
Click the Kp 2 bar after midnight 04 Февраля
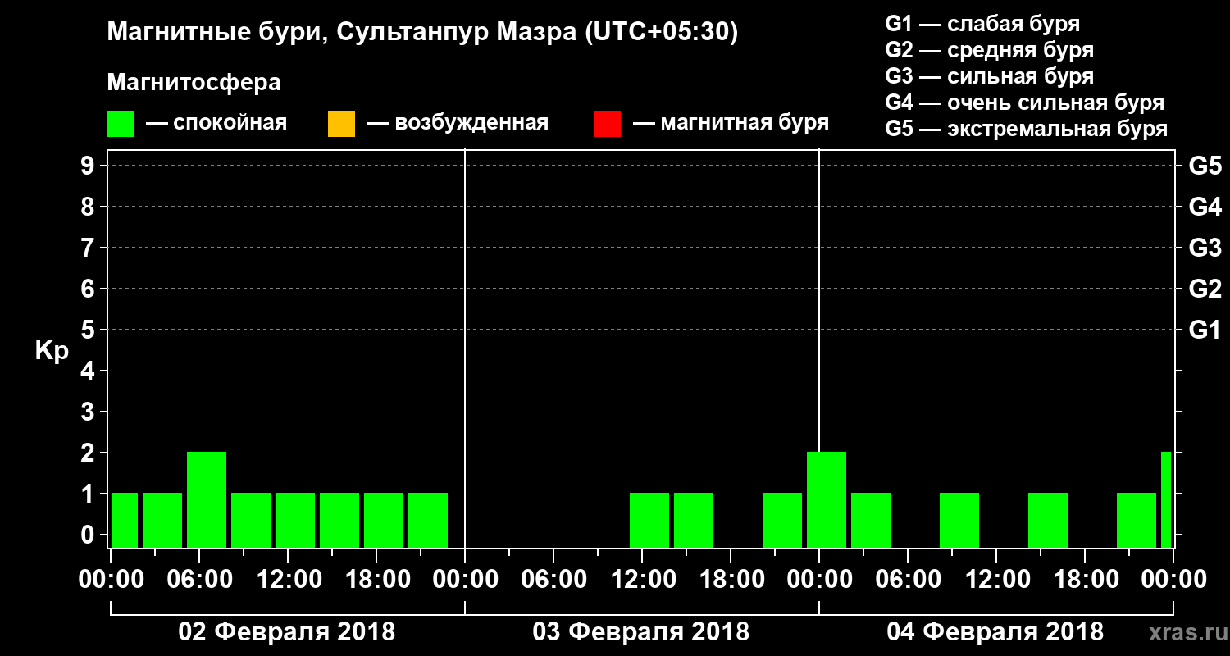point(827,499)
